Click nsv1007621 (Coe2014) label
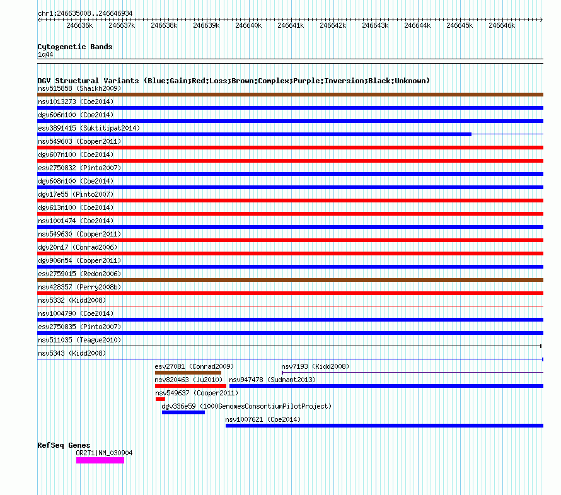 coord(263,419)
